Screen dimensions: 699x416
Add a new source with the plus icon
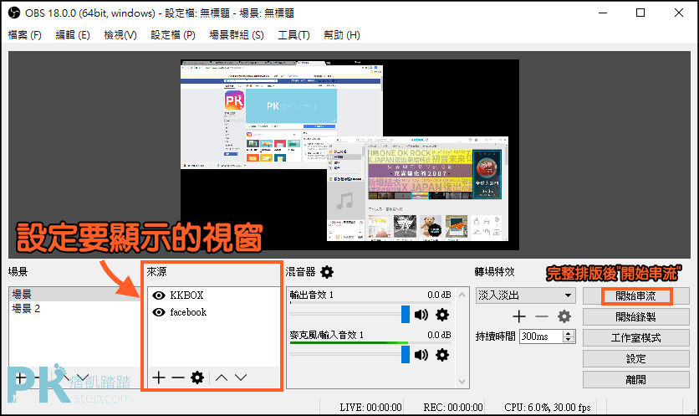coord(159,377)
